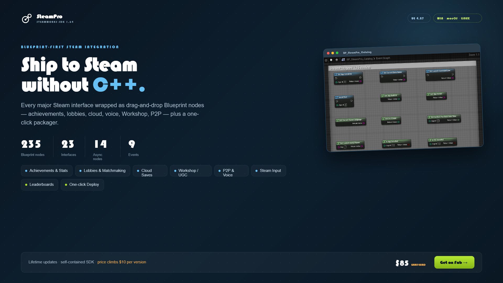Click the "Zoom 1:1" label in blueprint window
This screenshot has height=283, width=503.
(x=474, y=55)
